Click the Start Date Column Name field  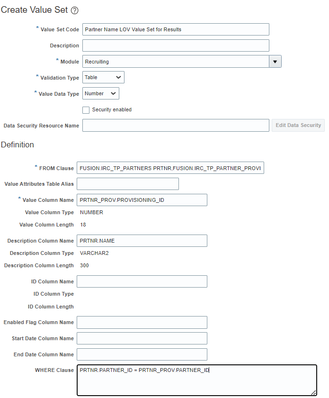(x=142, y=338)
